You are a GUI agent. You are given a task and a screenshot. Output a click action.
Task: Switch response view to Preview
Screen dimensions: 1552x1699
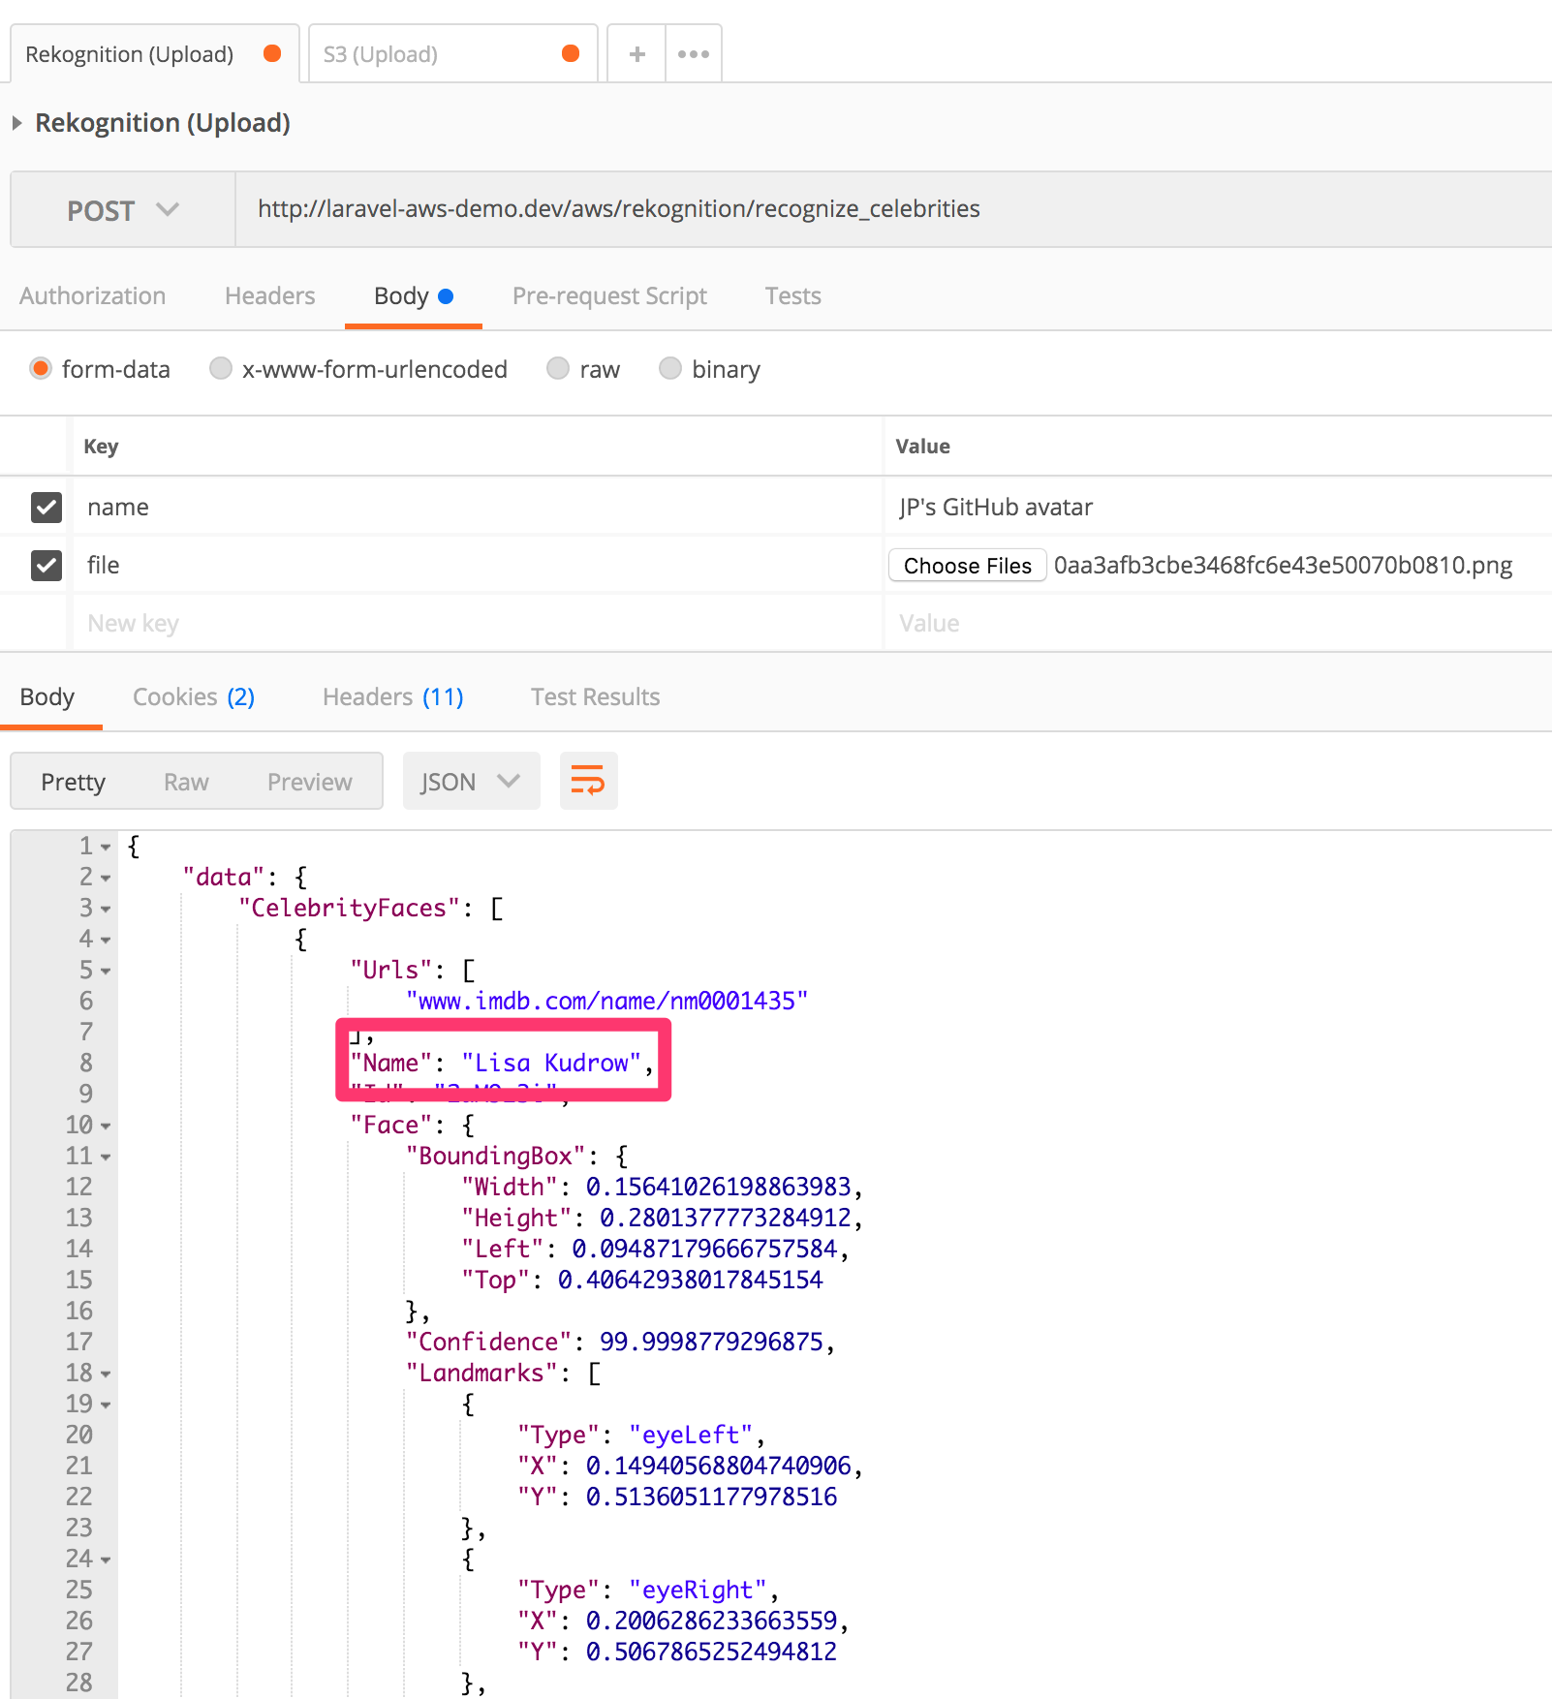309,782
